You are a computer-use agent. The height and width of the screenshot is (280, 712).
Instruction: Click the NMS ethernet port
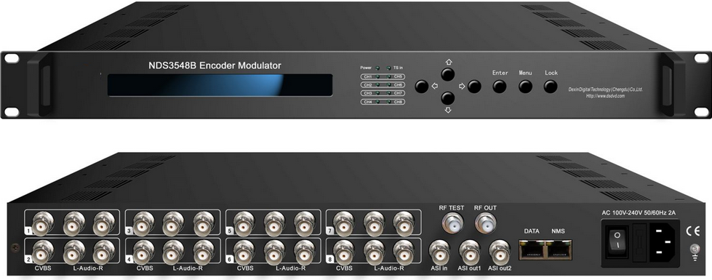pos(558,249)
